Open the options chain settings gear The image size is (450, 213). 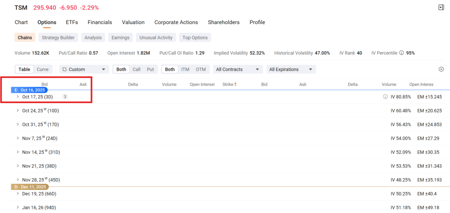click(x=441, y=69)
